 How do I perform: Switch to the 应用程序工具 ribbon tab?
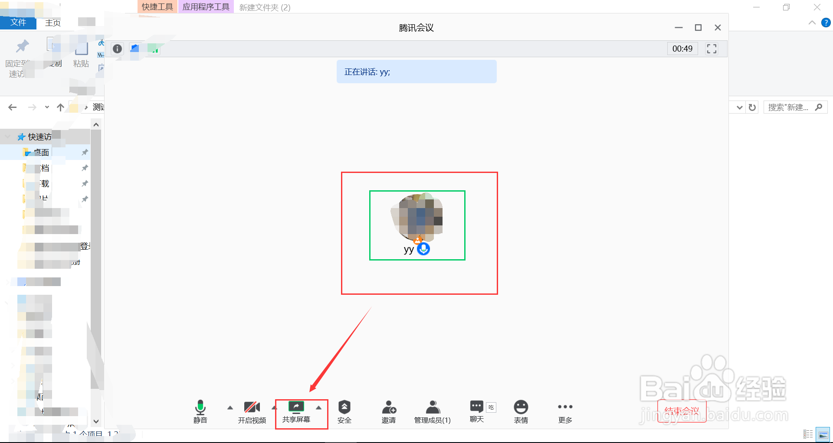click(x=206, y=7)
